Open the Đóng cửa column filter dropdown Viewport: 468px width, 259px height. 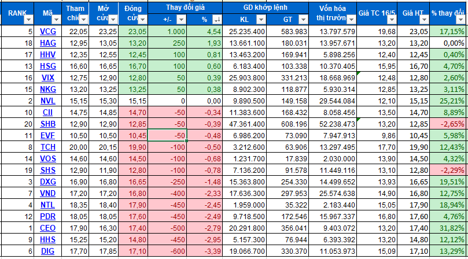(x=143, y=20)
